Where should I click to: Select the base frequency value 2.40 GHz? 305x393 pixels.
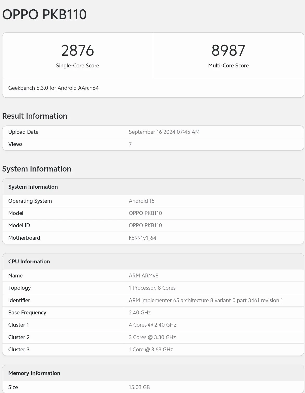[x=140, y=313]
